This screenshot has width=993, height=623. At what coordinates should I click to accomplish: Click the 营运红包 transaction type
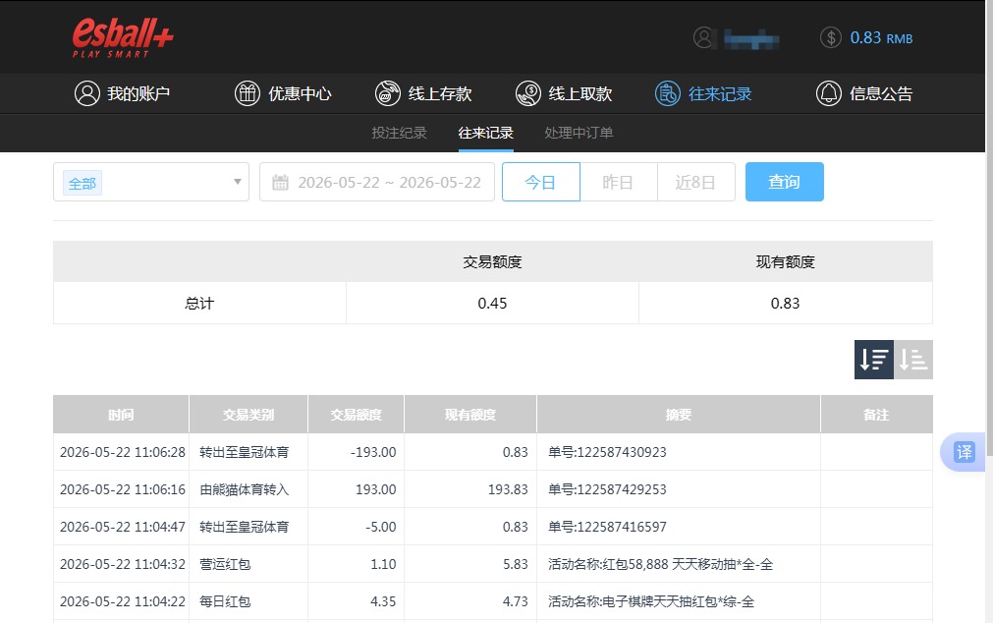click(x=225, y=564)
